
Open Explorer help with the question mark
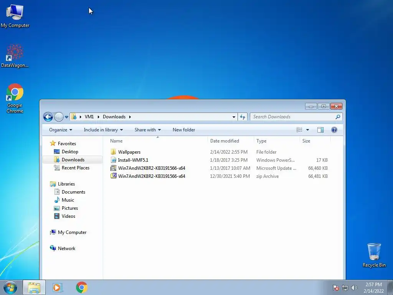click(334, 130)
